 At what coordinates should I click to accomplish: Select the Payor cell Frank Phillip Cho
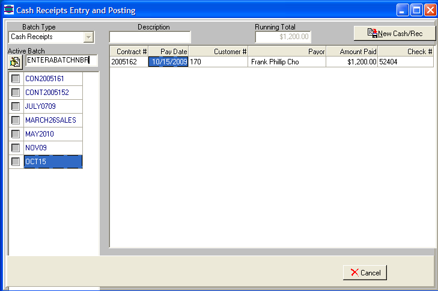point(287,62)
